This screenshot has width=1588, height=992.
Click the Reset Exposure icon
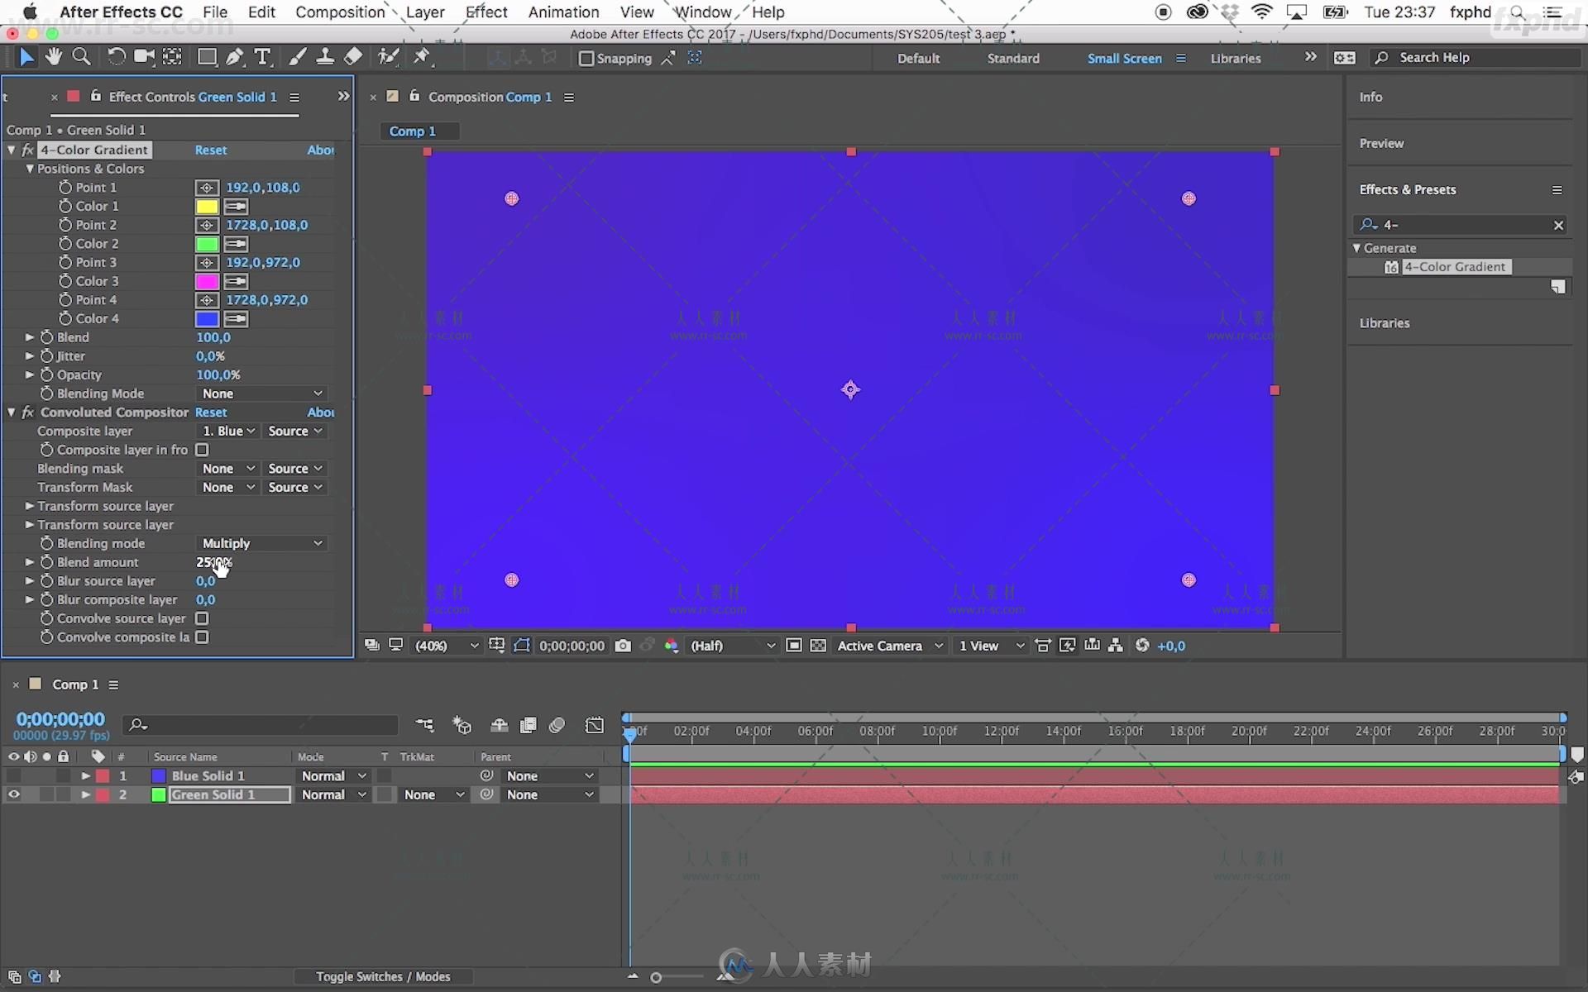[1142, 646]
